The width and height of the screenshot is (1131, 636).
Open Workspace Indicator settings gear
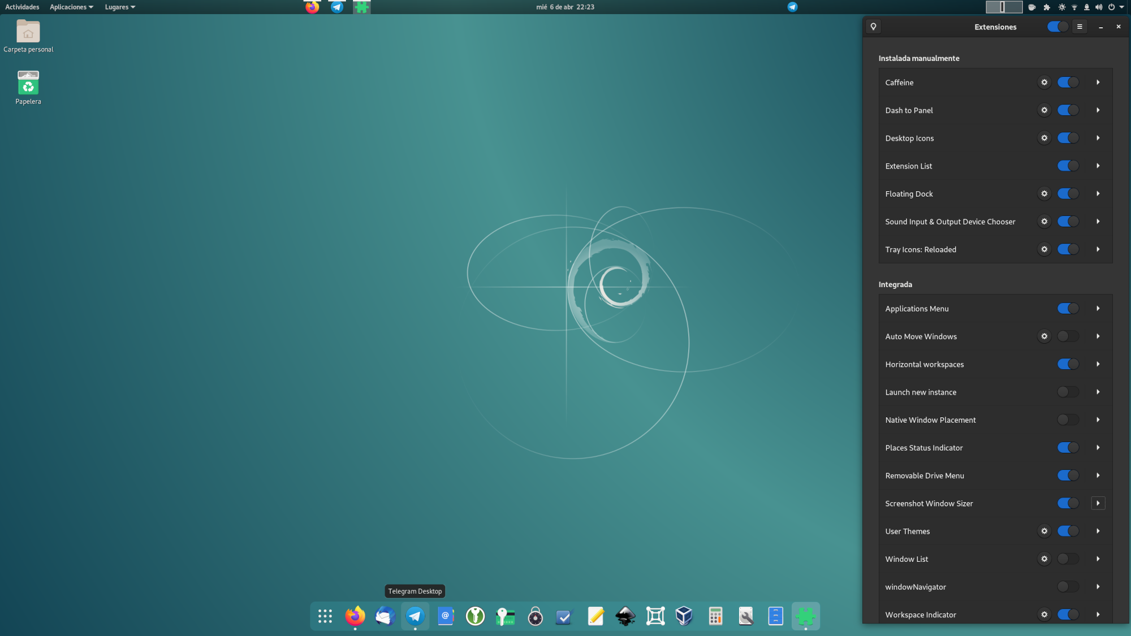pos(1044,615)
